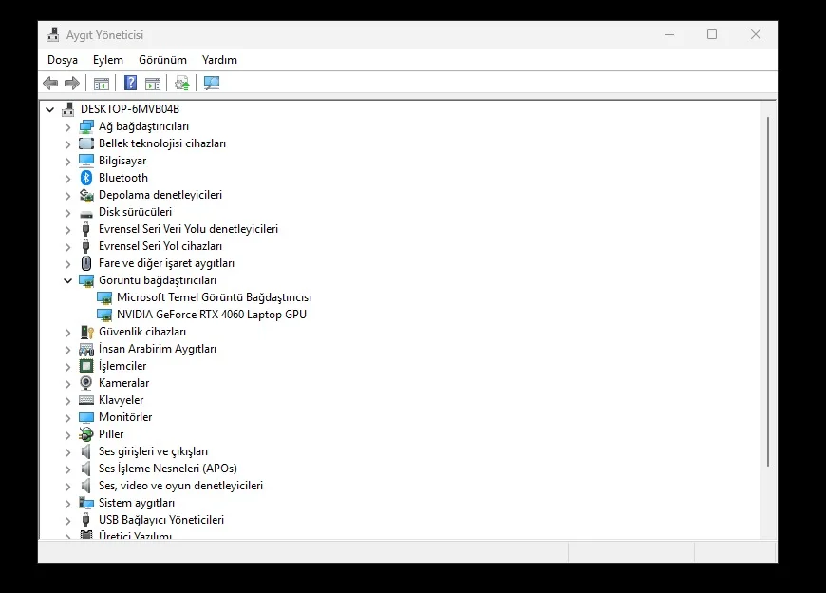The height and width of the screenshot is (593, 826).
Task: Click the Güvenlik cihazları key icon
Action: coord(86,332)
